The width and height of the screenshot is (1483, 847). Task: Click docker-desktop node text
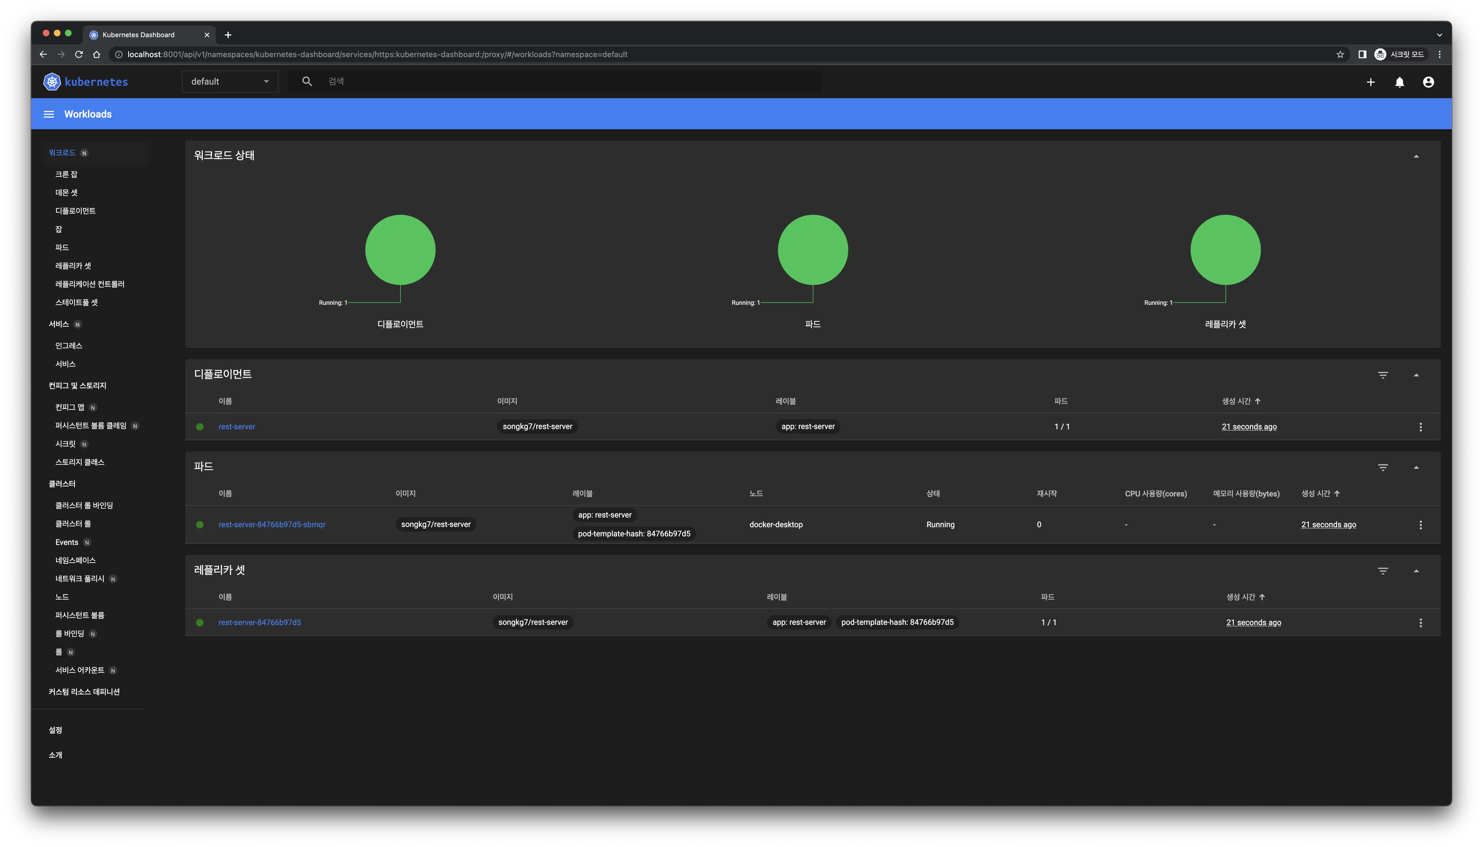click(776, 525)
